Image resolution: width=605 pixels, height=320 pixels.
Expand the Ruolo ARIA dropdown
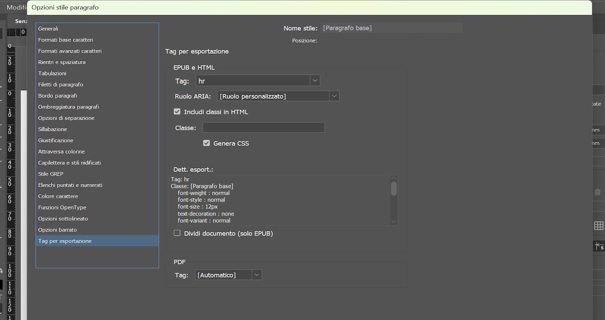tap(334, 96)
